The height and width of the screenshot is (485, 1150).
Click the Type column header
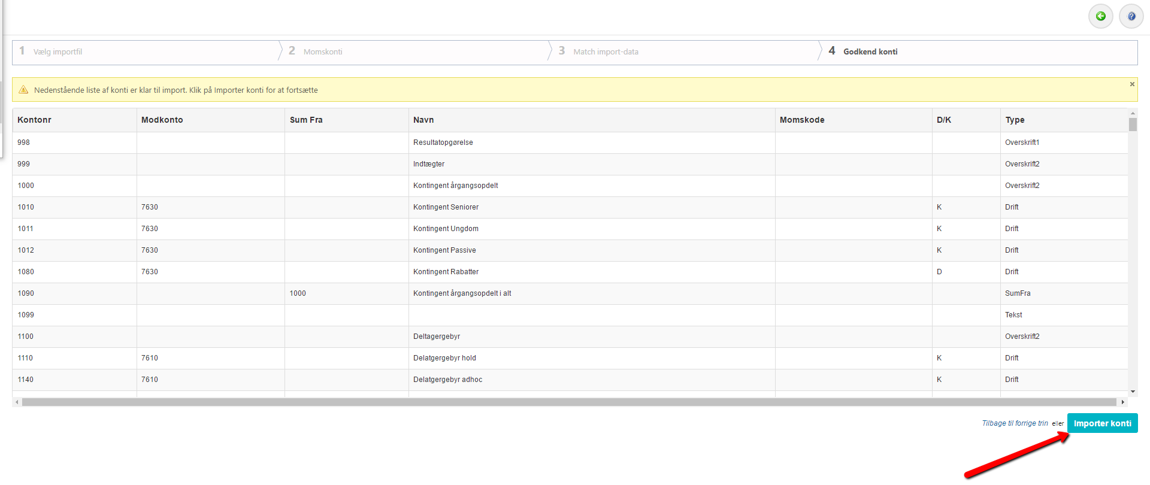pos(1015,120)
